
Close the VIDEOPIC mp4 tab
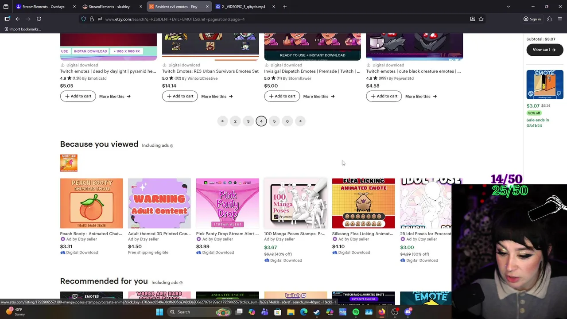tap(273, 7)
